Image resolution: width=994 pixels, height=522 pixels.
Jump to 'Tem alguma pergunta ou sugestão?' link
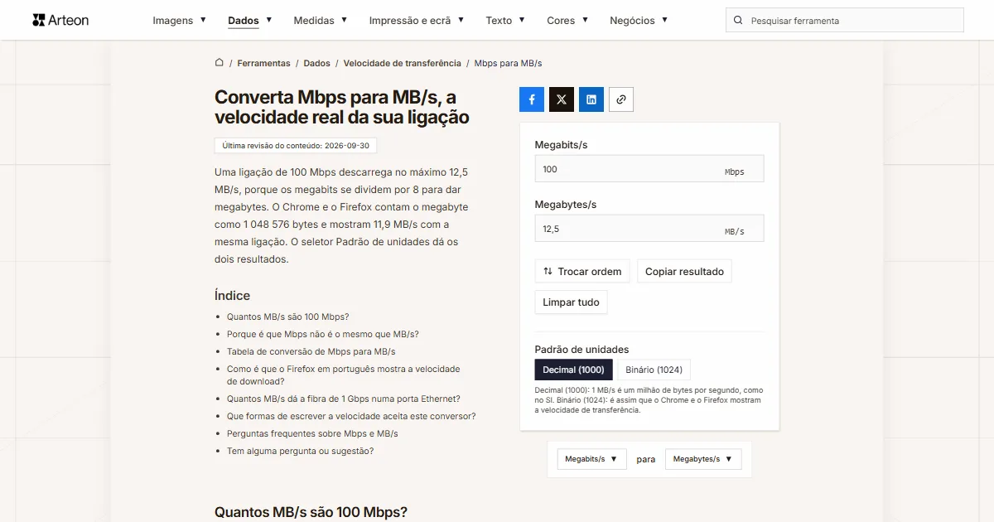point(300,451)
